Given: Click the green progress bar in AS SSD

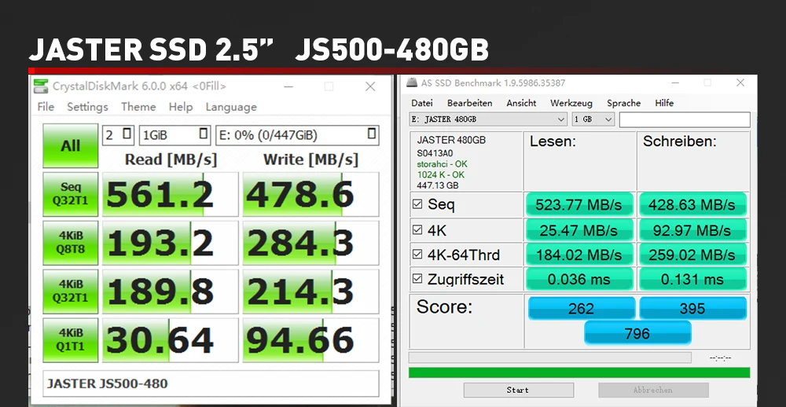Looking at the screenshot, I should coord(579,372).
